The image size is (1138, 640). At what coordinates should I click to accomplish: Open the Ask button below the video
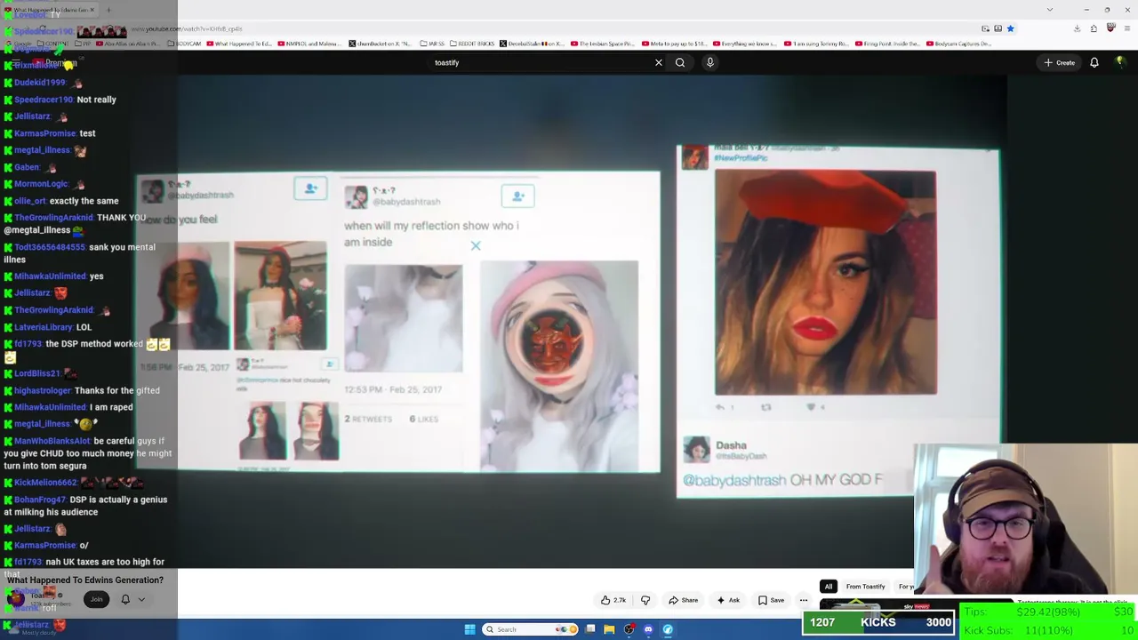(728, 600)
